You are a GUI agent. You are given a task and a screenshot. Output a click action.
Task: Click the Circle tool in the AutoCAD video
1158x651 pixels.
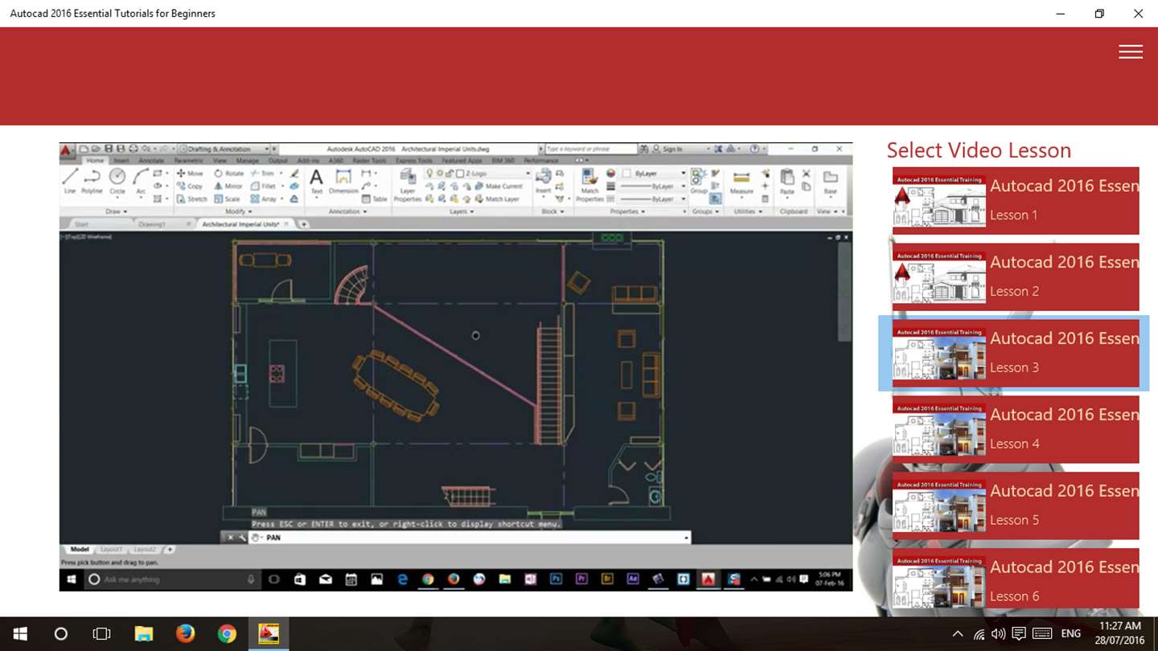click(117, 182)
